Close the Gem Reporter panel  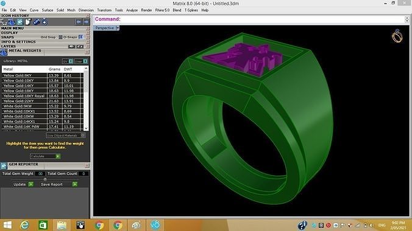87,166
